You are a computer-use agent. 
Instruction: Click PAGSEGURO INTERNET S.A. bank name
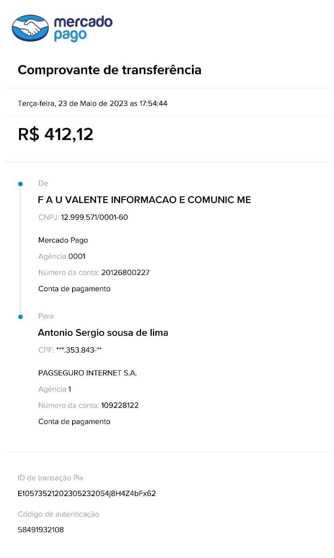pyautogui.click(x=88, y=373)
